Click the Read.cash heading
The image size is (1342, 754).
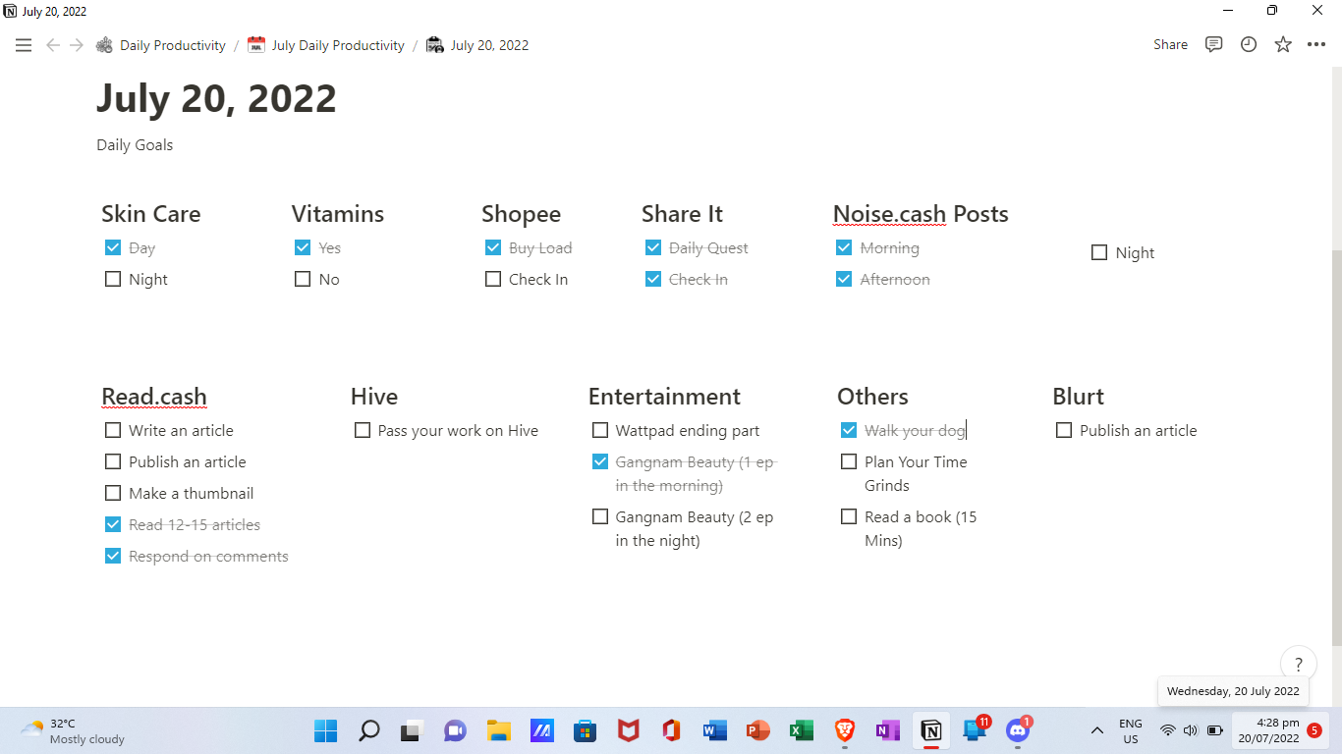click(x=154, y=397)
